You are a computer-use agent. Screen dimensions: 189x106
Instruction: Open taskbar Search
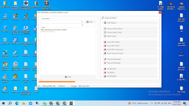click(x=10, y=103)
